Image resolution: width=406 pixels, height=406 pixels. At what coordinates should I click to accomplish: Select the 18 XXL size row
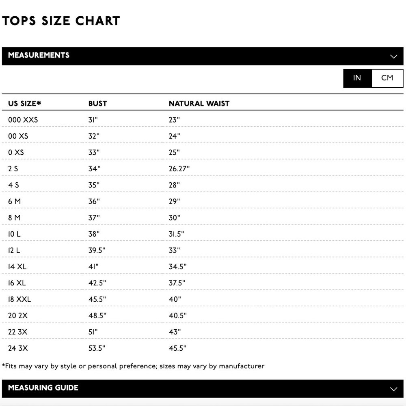coord(203,298)
